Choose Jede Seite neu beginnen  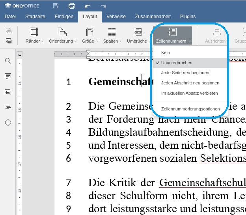[190, 73]
